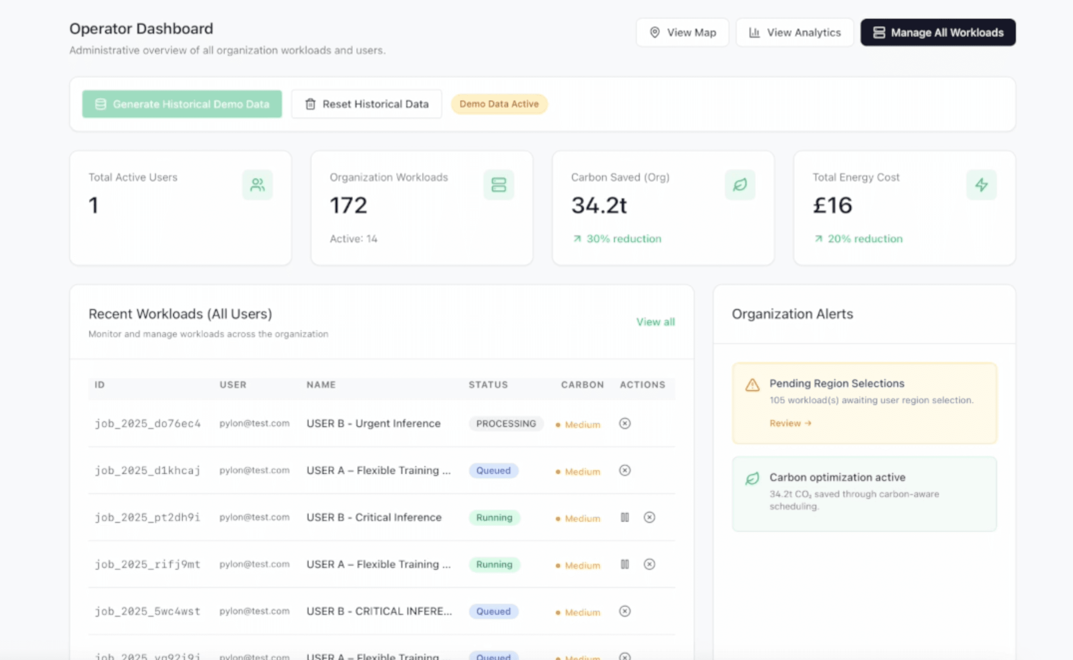This screenshot has width=1073, height=660.
Task: Sort by the STATUS column header
Action: (488, 385)
